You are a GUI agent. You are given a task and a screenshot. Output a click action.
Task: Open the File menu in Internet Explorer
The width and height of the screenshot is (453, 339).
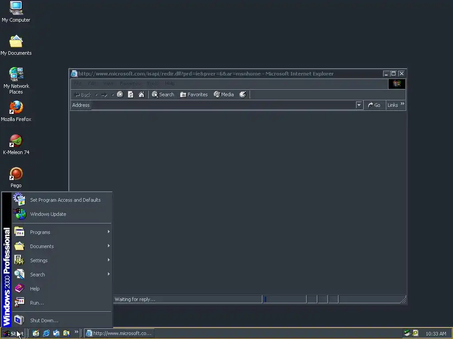77,83
